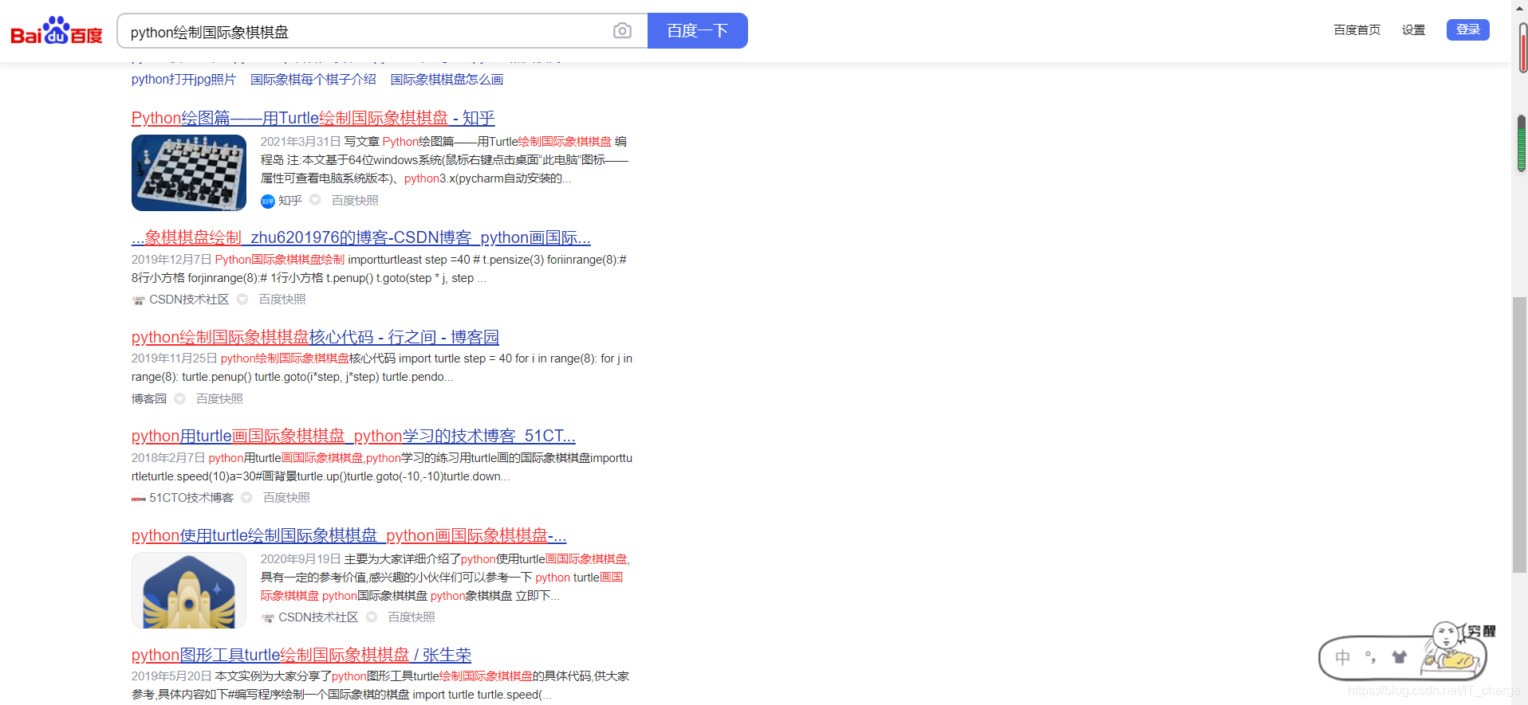The image size is (1528, 705).
Task: Open 张生荣 python图形工具turtle result title
Action: [301, 655]
